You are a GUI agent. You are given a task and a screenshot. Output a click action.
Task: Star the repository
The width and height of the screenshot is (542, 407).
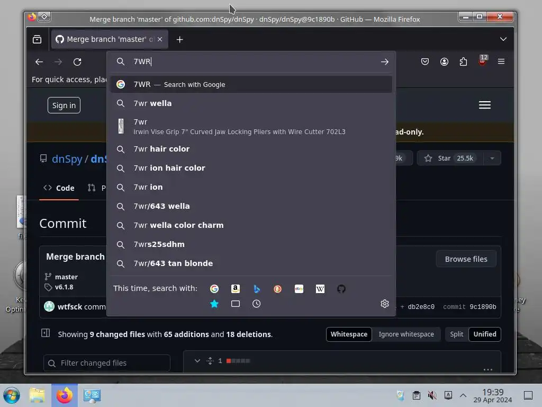pos(450,158)
